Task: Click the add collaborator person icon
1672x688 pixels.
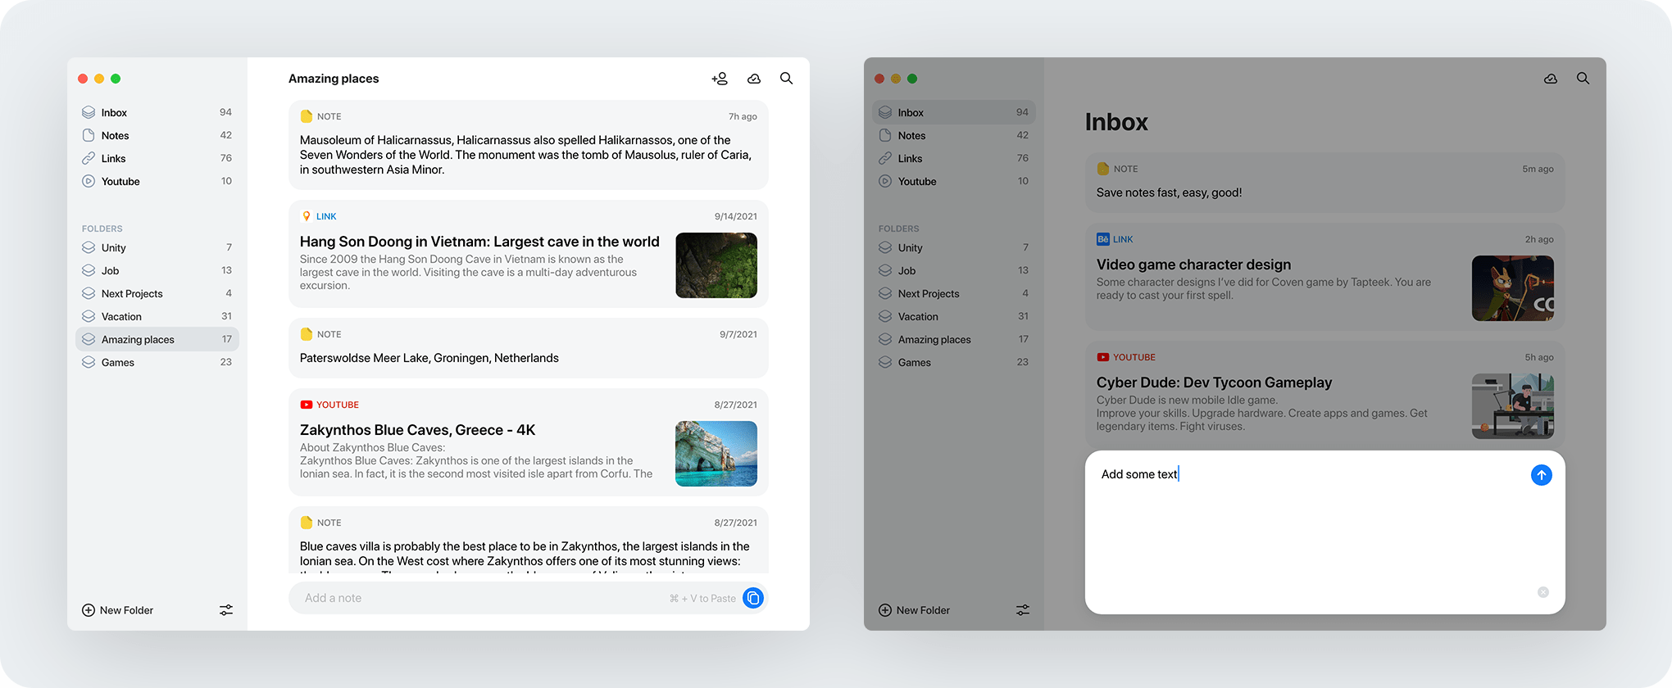Action: click(x=720, y=79)
